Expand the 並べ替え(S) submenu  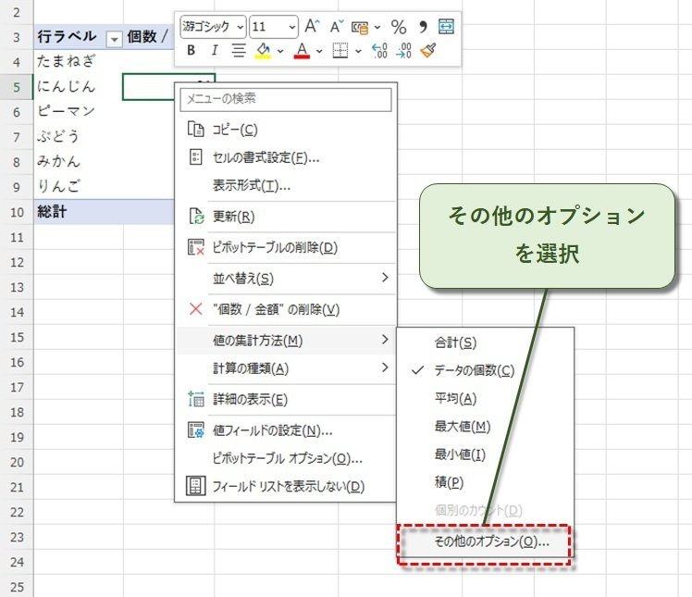pos(286,279)
